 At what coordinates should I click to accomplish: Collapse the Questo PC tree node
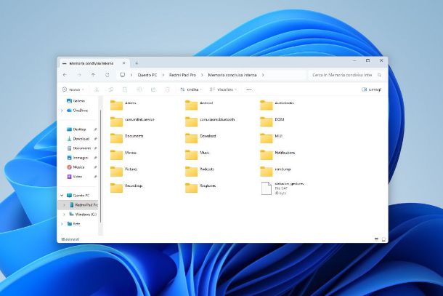62,195
